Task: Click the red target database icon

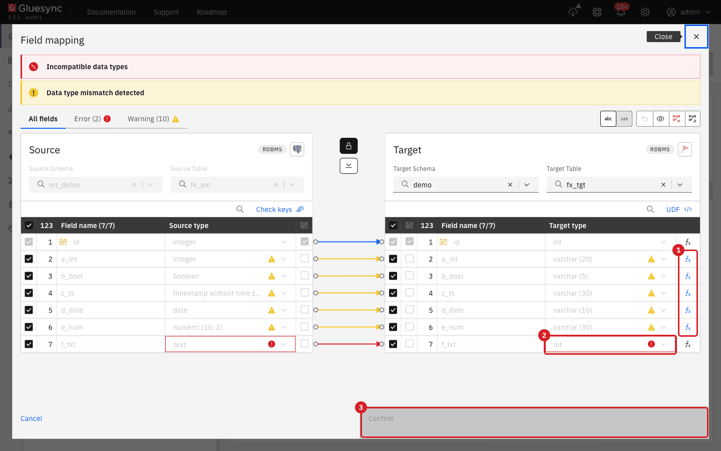Action: pyautogui.click(x=685, y=149)
